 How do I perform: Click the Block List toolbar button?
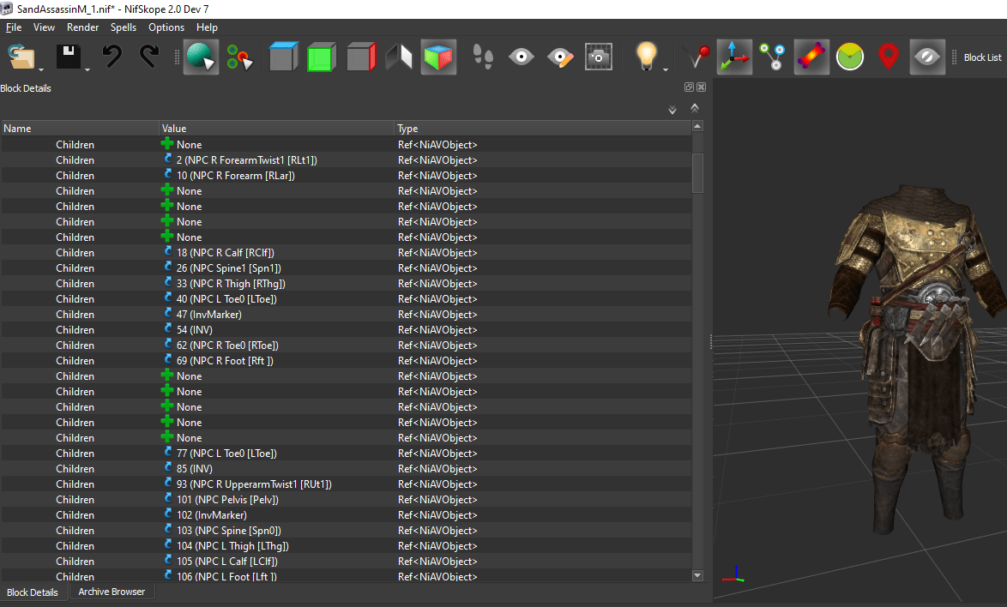click(x=983, y=57)
